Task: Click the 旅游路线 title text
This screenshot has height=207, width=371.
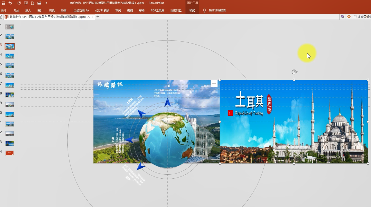Action: tap(110, 85)
